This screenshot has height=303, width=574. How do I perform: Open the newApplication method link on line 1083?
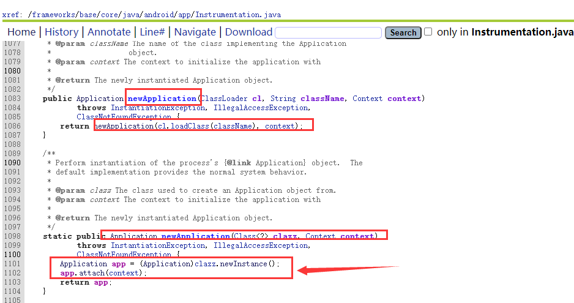(162, 99)
